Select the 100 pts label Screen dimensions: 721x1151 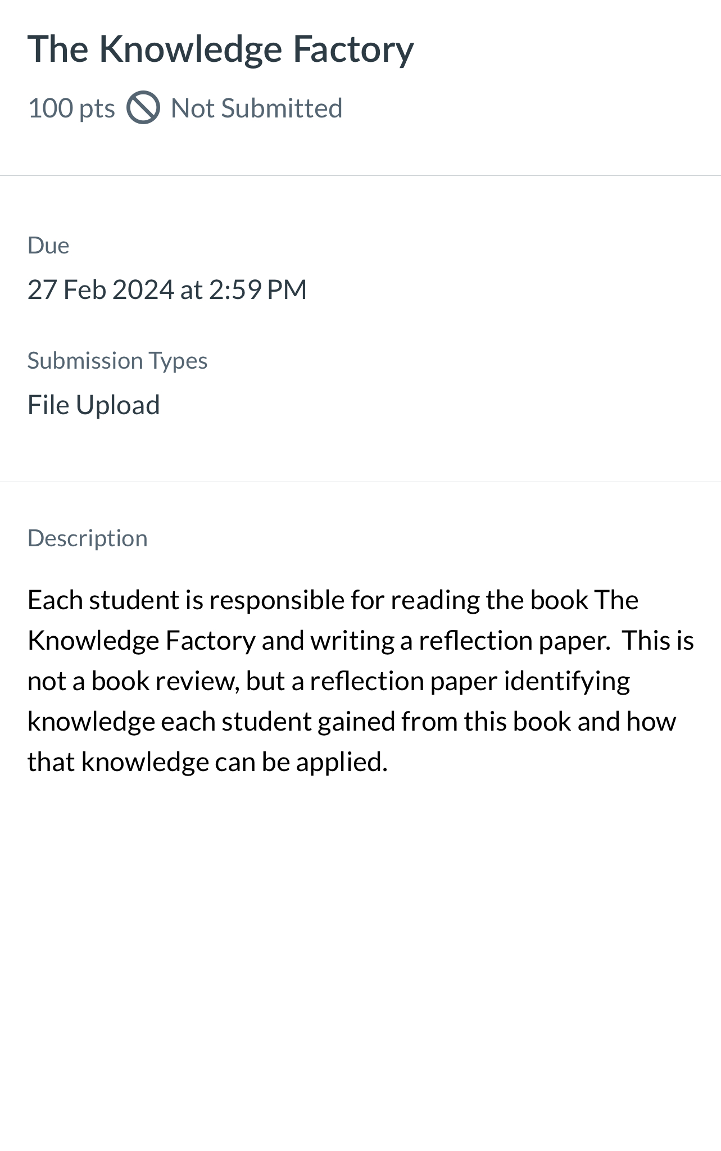point(71,107)
